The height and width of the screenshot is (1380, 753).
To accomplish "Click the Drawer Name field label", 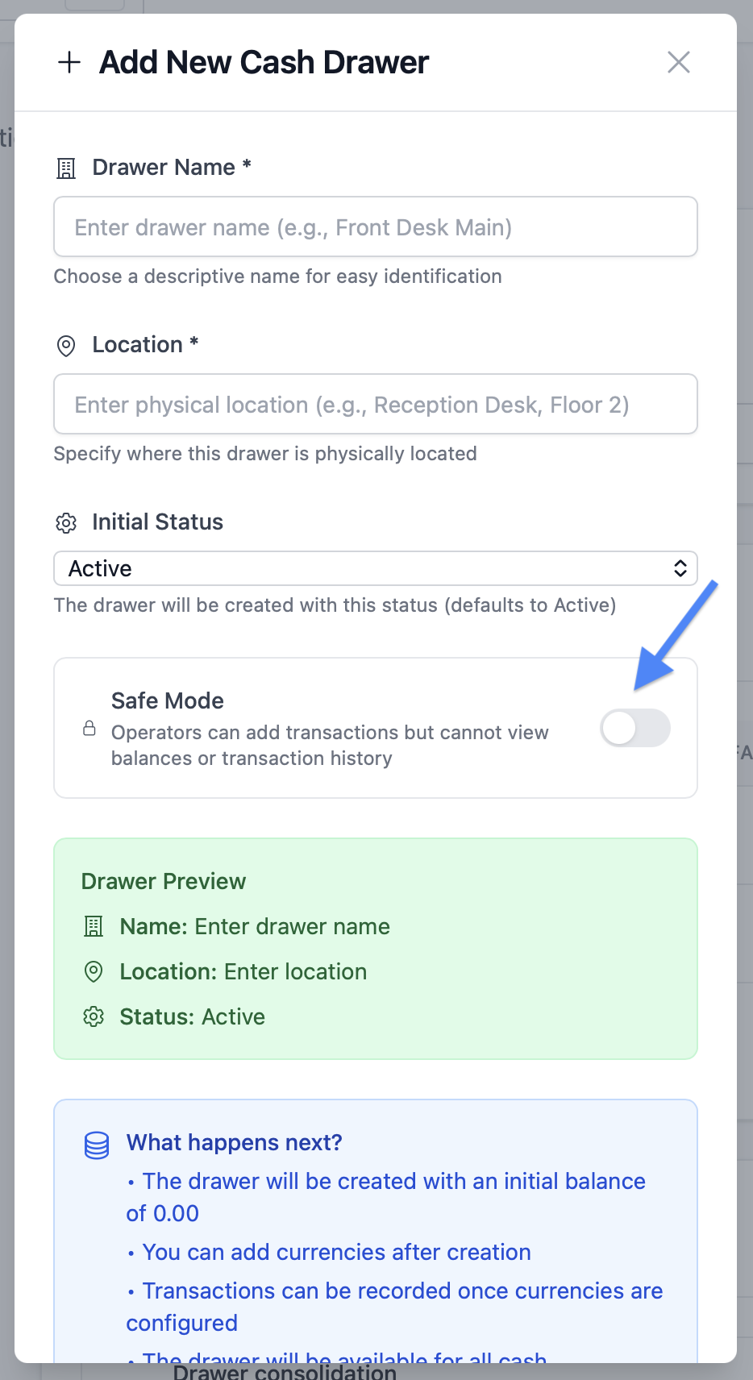I will point(164,168).
